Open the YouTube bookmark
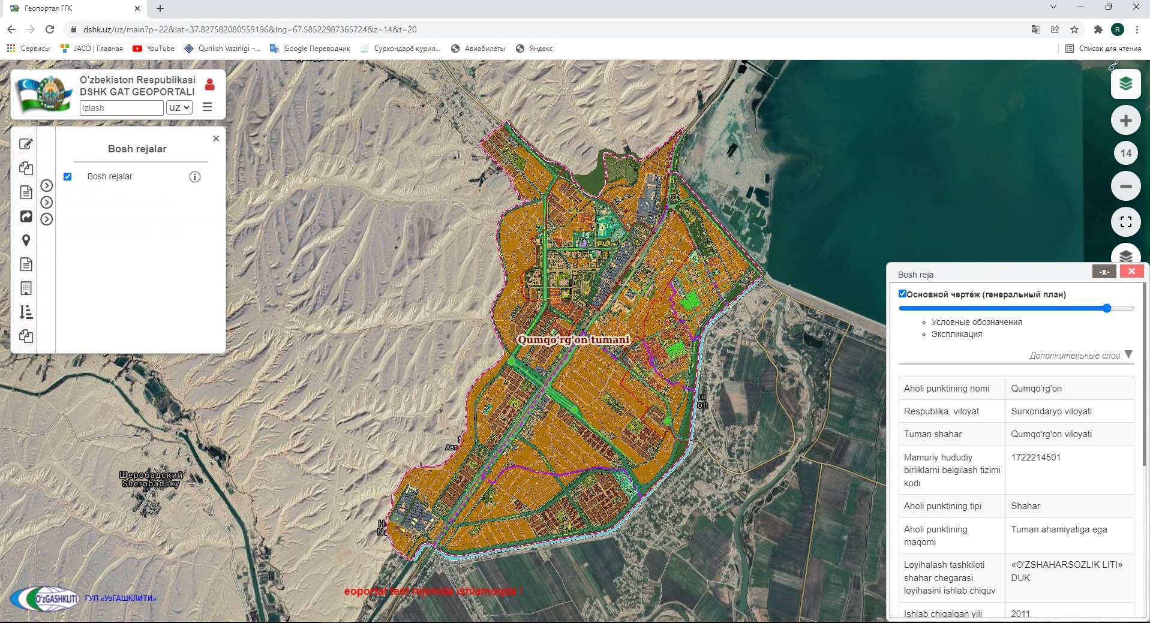This screenshot has height=623, width=1150. (x=154, y=49)
